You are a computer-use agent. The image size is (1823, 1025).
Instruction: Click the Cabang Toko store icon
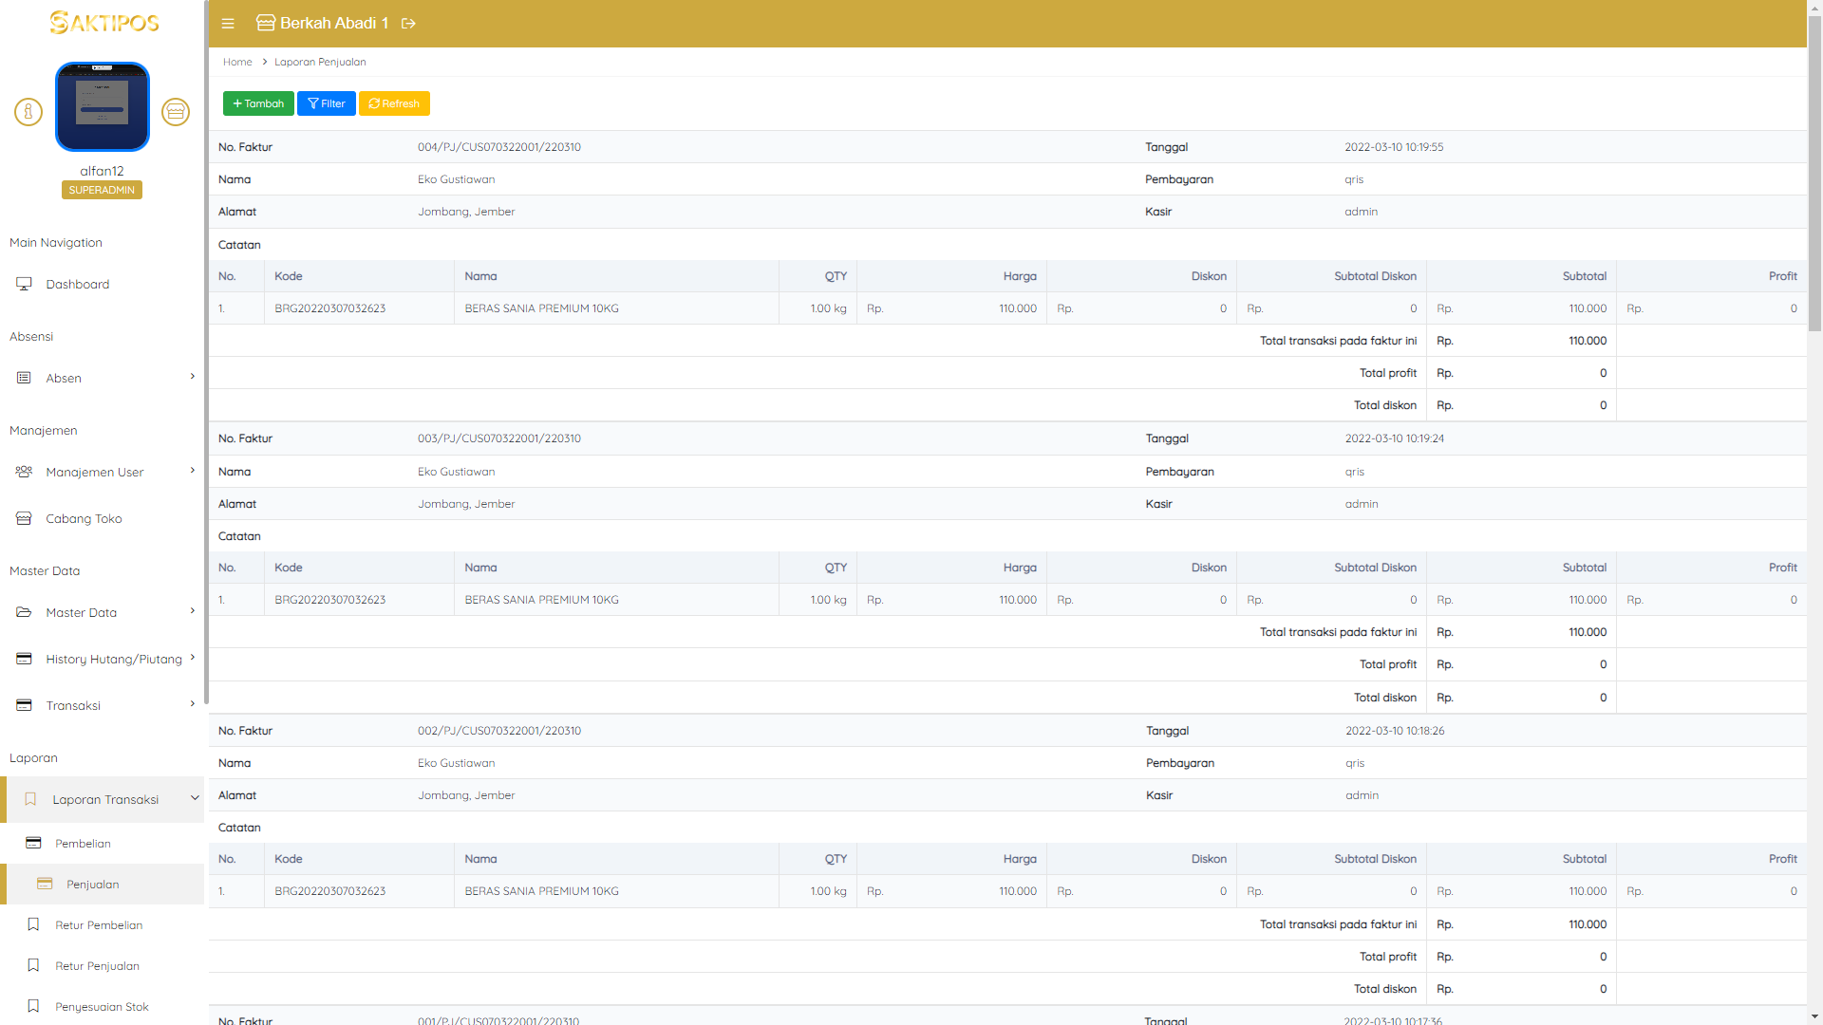(24, 518)
